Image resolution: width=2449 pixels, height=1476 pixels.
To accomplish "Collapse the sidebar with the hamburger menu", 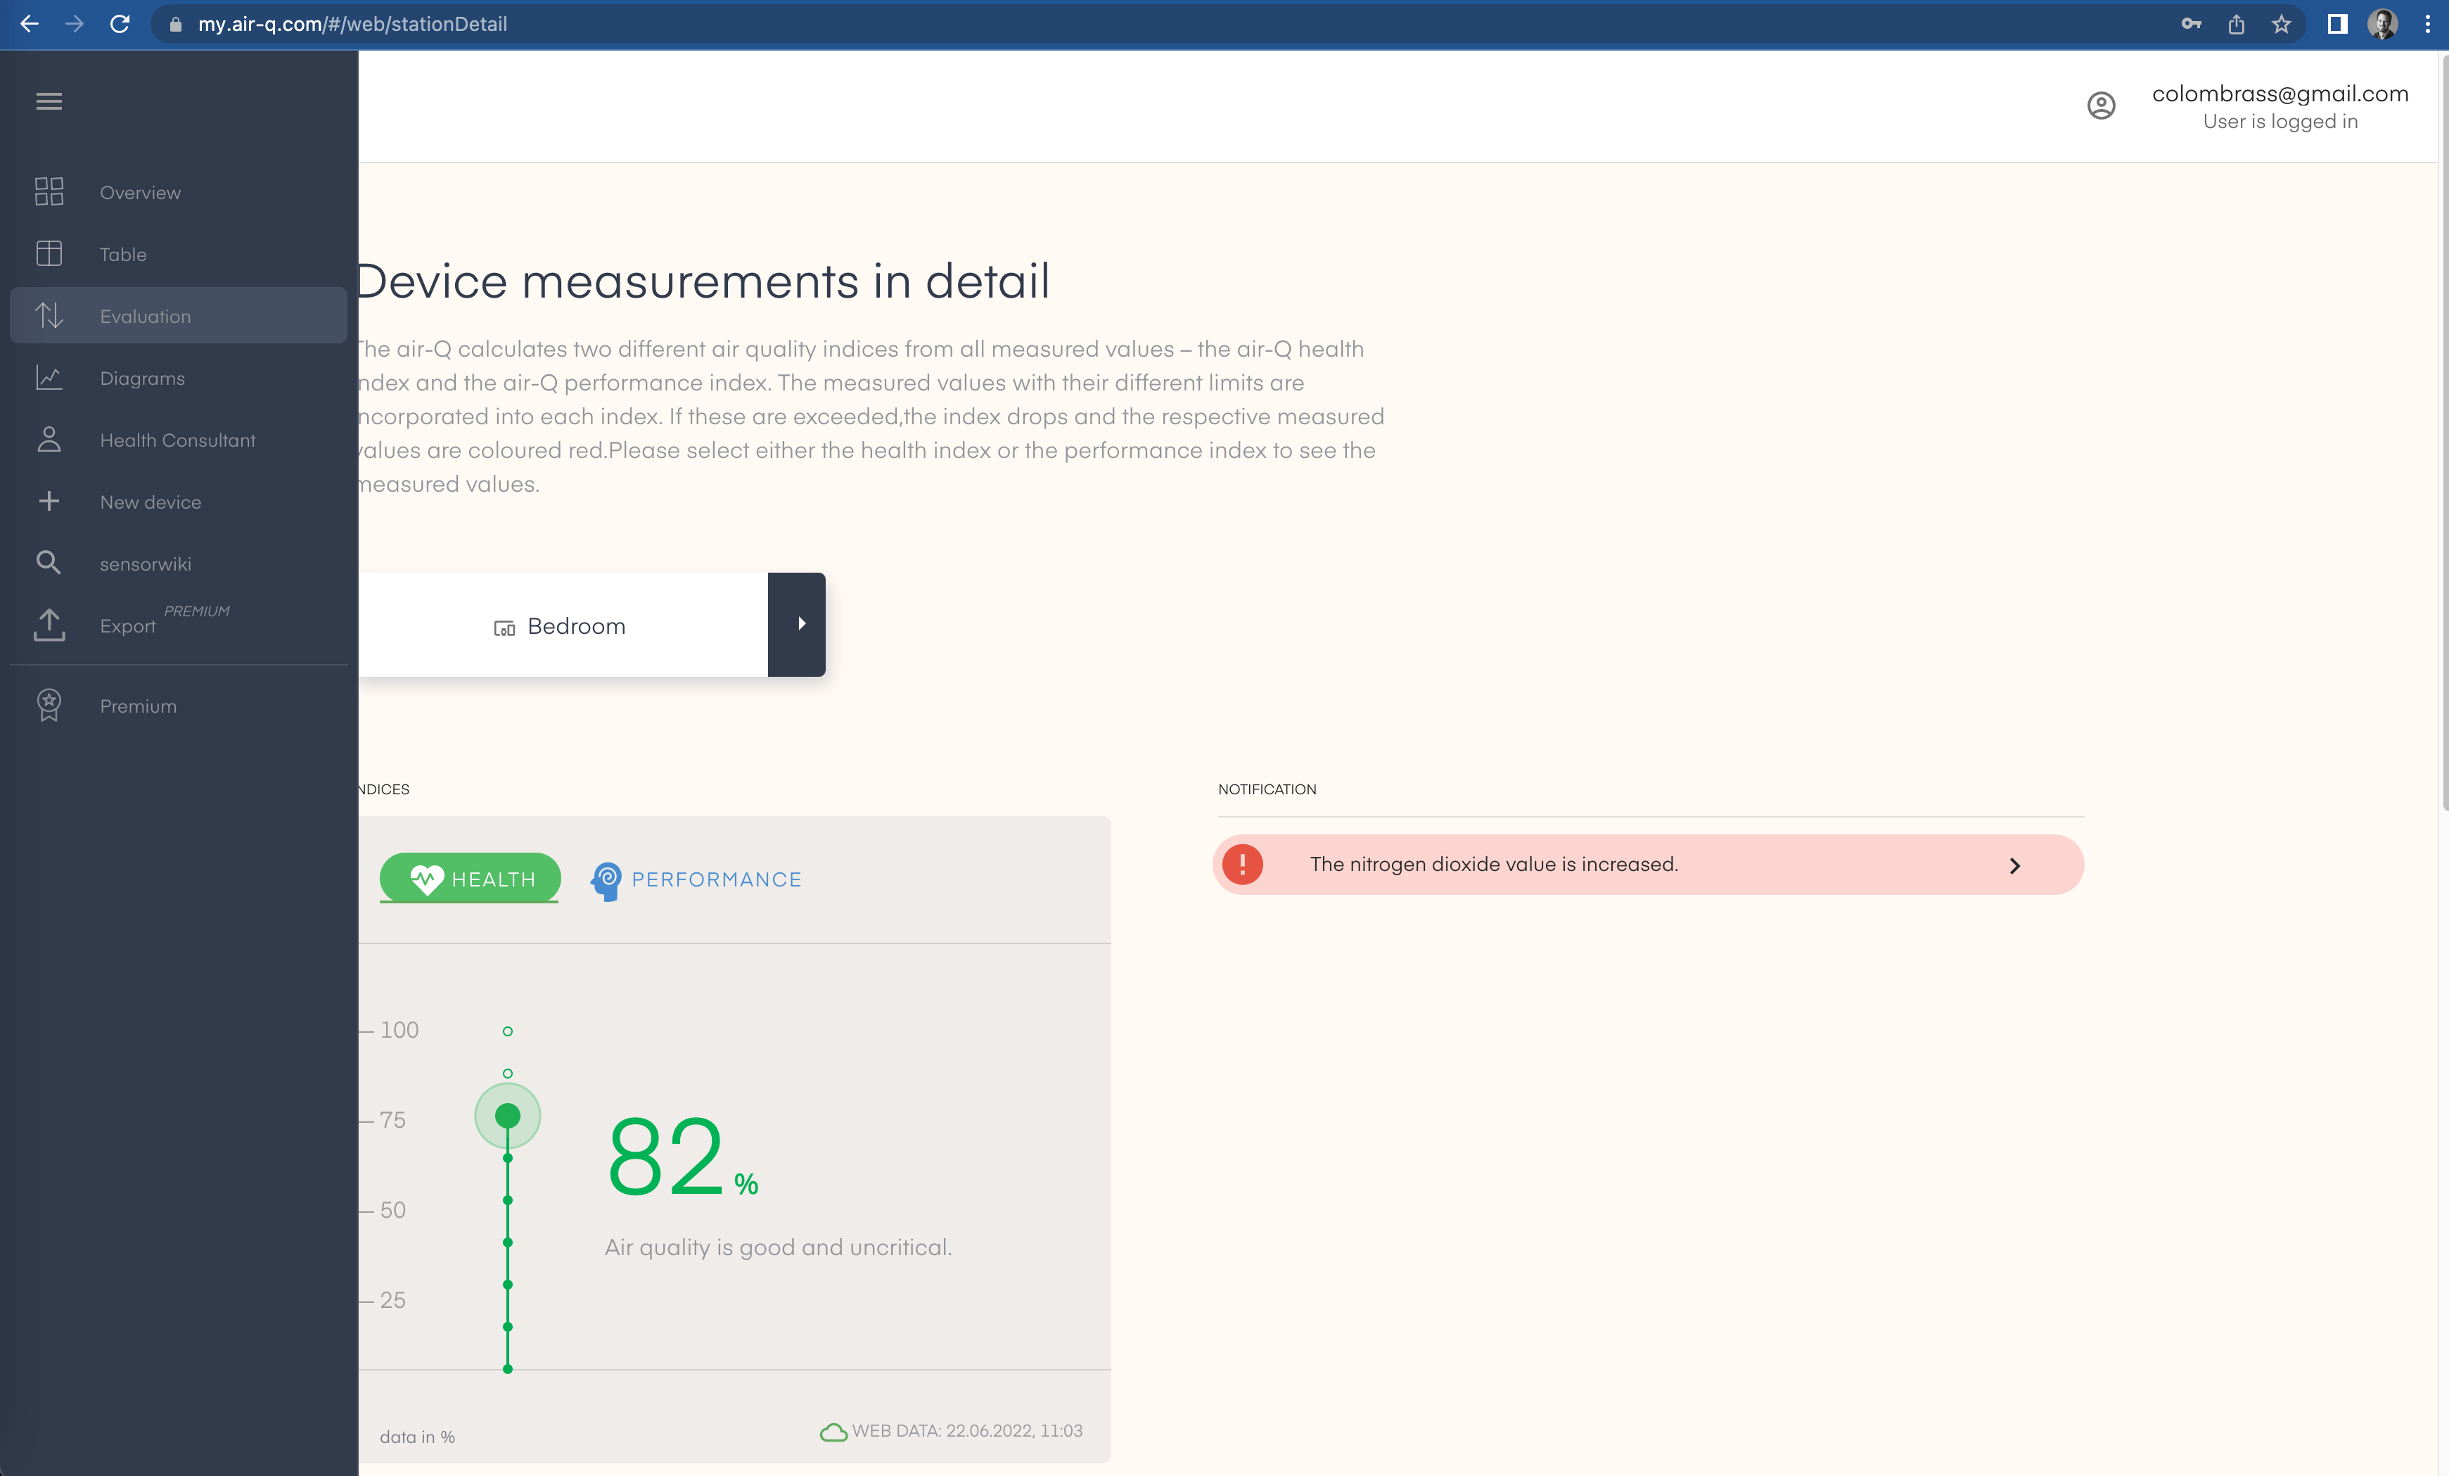I will pos(49,101).
